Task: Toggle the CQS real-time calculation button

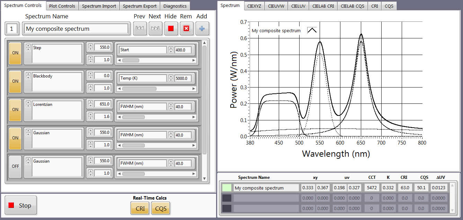Action: click(x=161, y=208)
